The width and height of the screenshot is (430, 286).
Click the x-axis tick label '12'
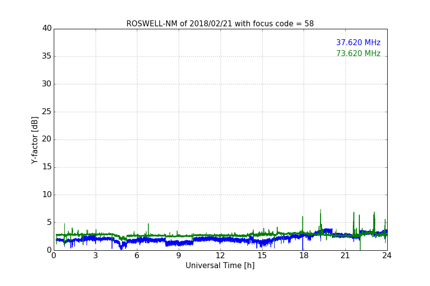(x=220, y=256)
